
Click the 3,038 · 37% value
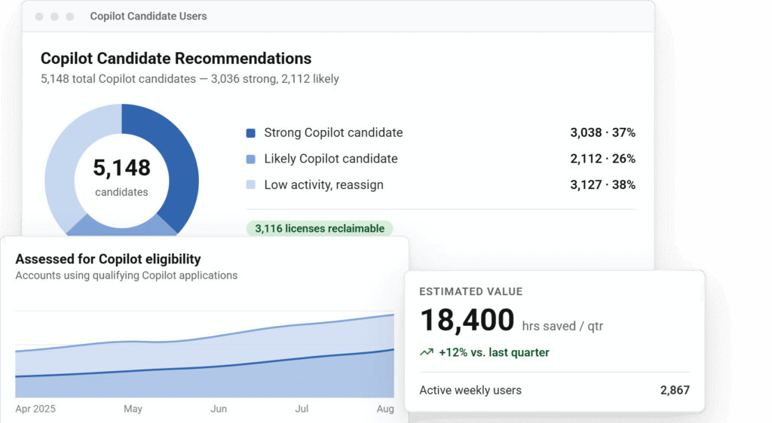[602, 132]
